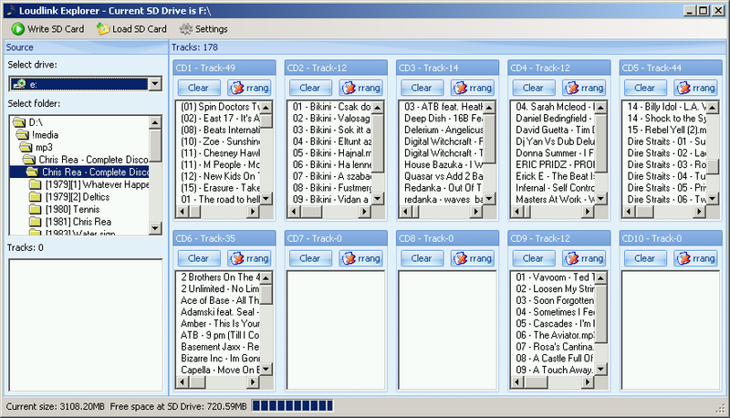Click the SD space usage progress bar
Screen dimensions: 730x418
(293, 406)
